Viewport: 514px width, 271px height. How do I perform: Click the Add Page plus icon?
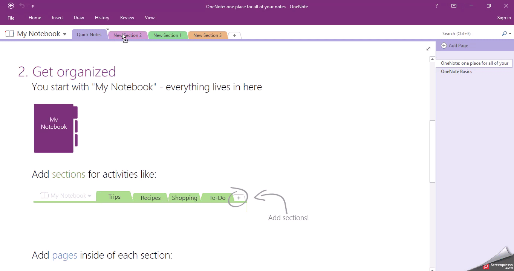(444, 45)
